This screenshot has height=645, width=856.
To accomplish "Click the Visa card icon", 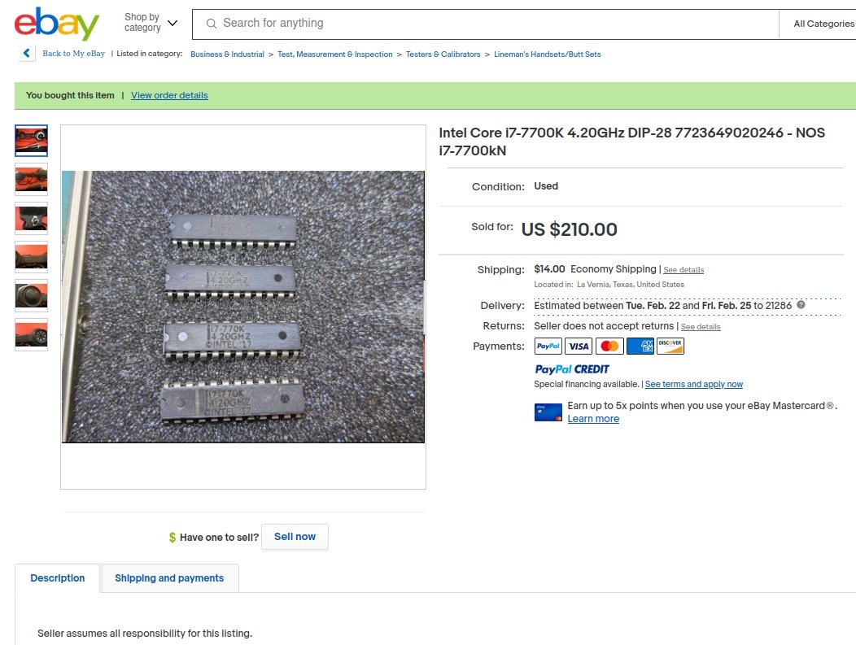I will 579,346.
